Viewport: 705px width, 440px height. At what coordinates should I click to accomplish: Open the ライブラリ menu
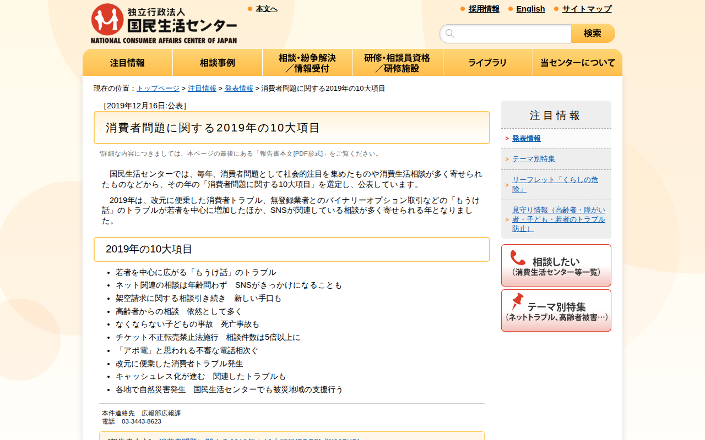tap(487, 62)
